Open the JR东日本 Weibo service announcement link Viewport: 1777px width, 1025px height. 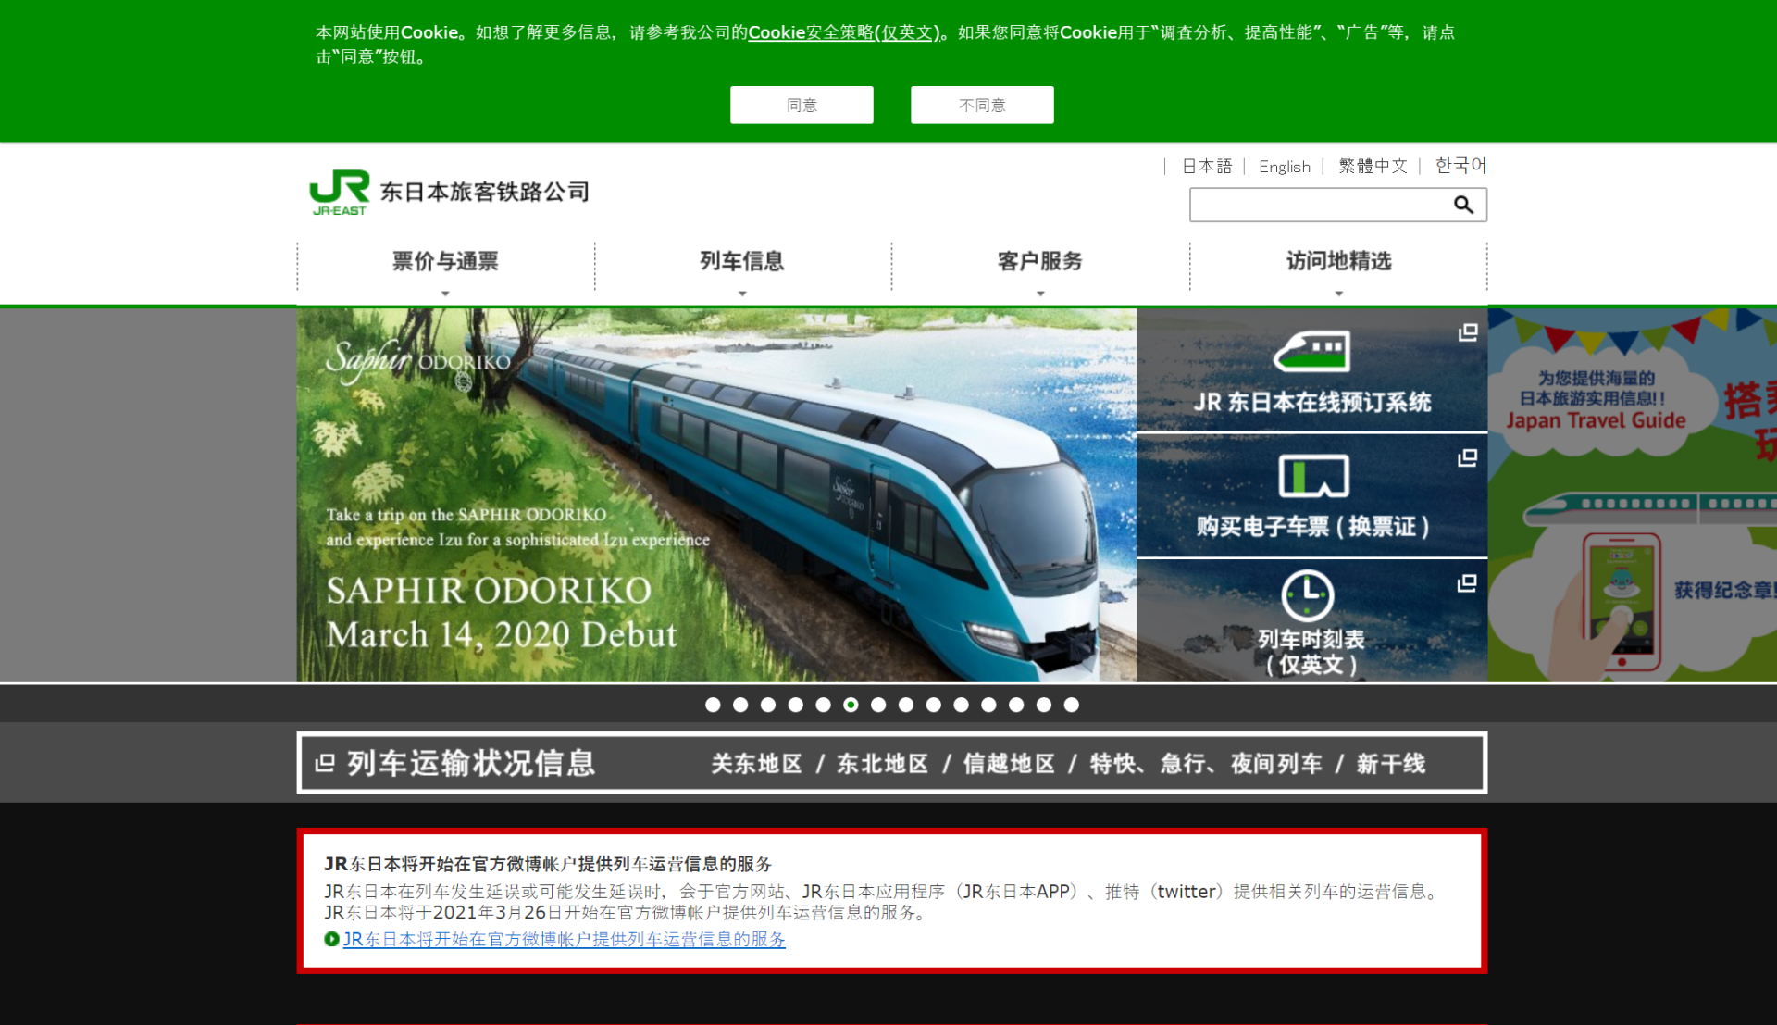pyautogui.click(x=564, y=939)
